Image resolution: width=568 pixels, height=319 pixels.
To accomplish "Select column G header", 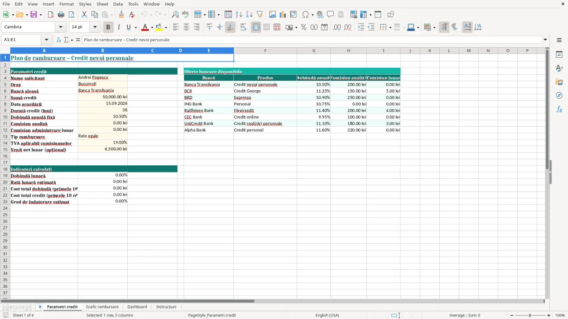I will (314, 51).
